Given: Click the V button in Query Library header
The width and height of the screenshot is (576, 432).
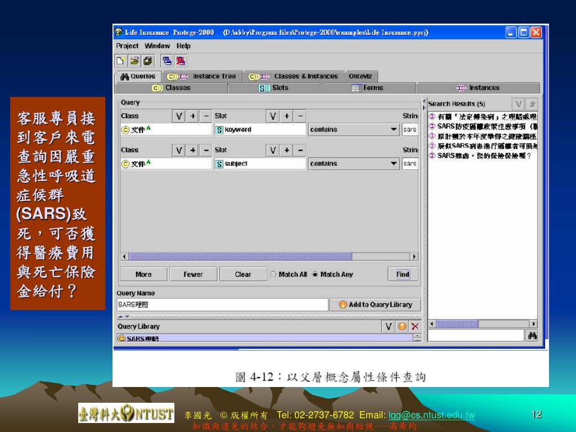Looking at the screenshot, I should point(388,326).
